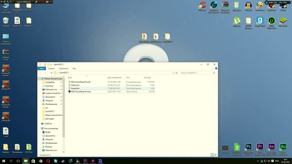Viewport: 292px width, 164px height.
Task: Click the Chrome icon in the taskbar
Action: [41, 161]
